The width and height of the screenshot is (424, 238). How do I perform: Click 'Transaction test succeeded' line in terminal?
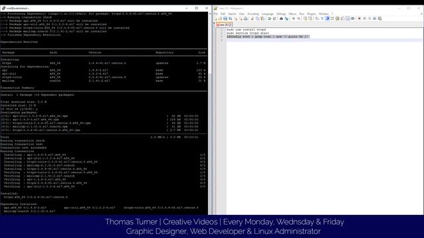point(24,147)
